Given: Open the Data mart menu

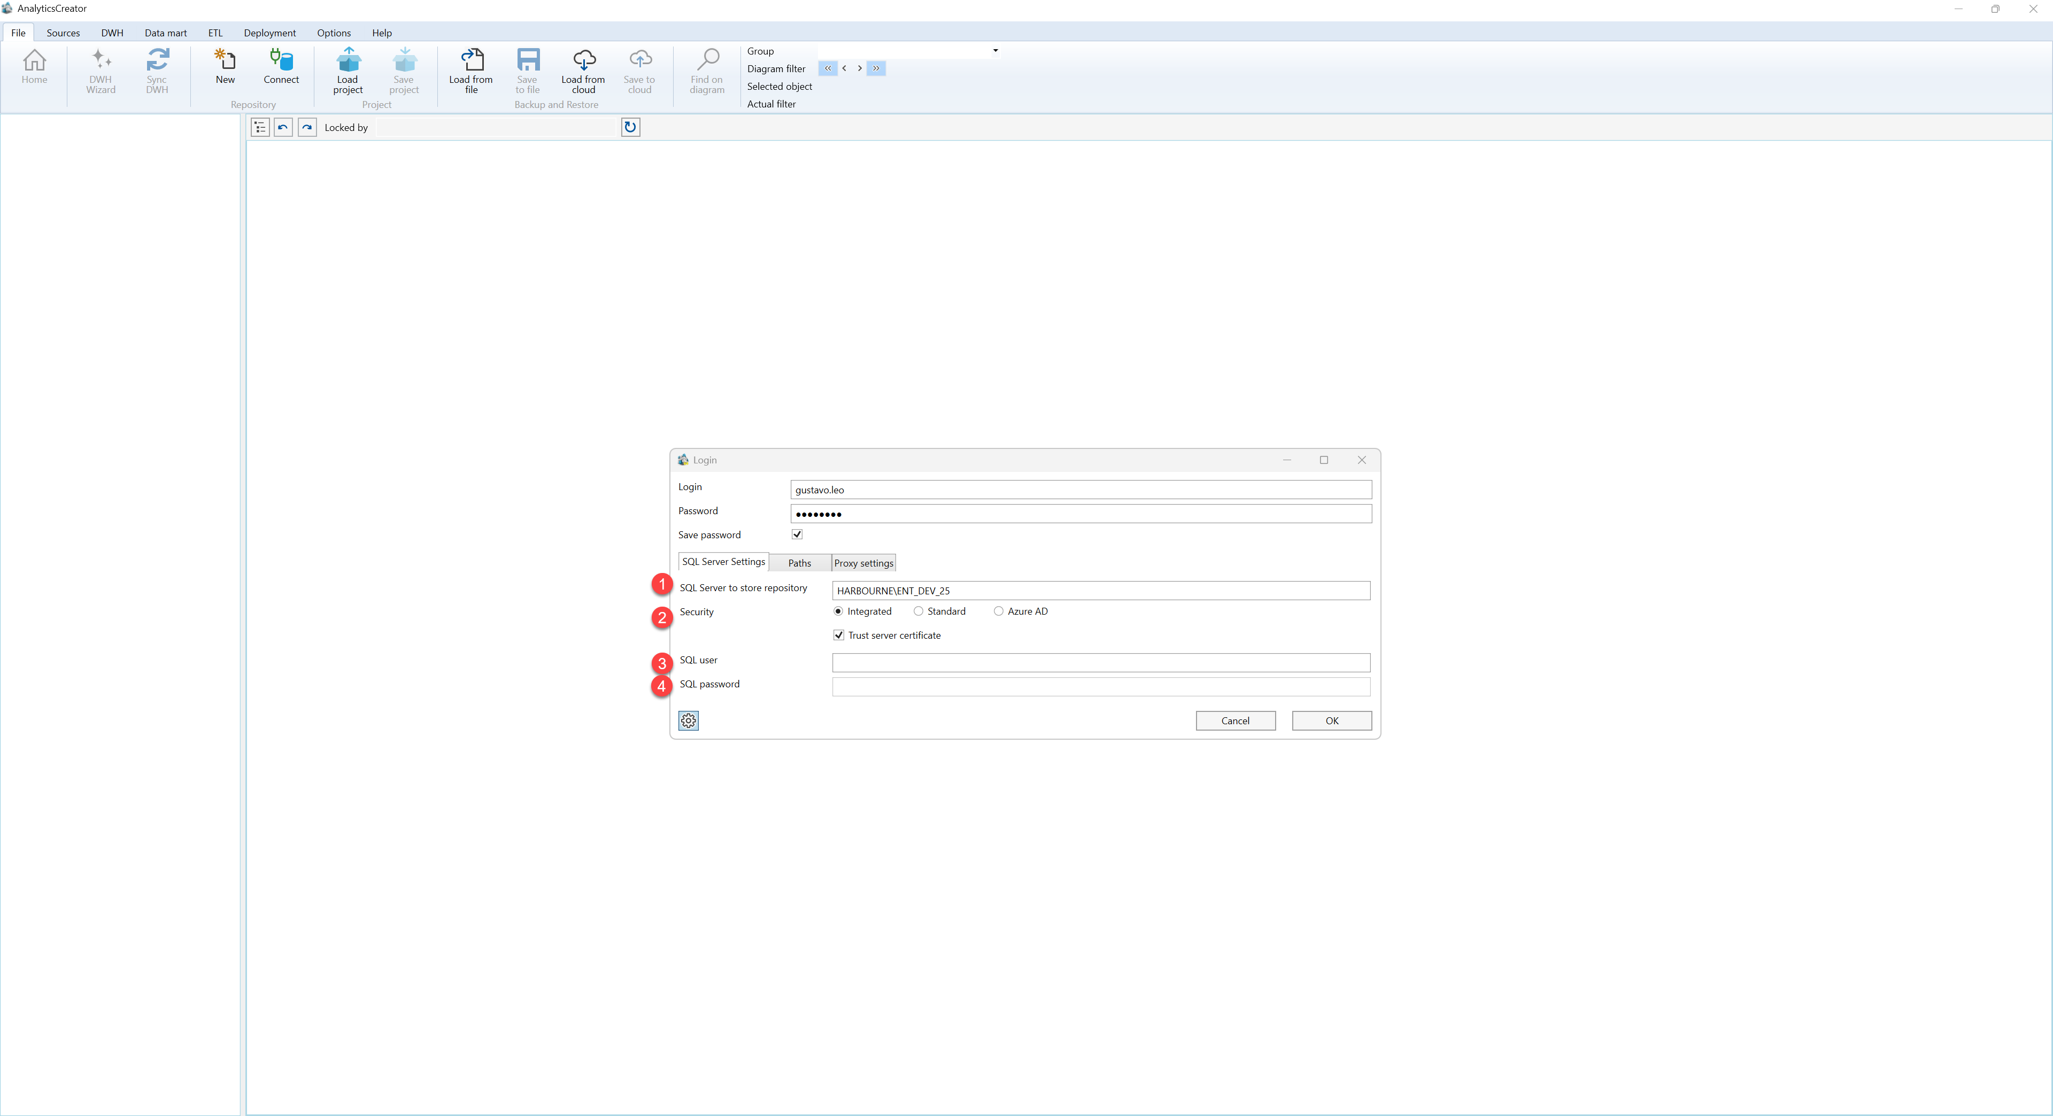Looking at the screenshot, I should tap(166, 33).
